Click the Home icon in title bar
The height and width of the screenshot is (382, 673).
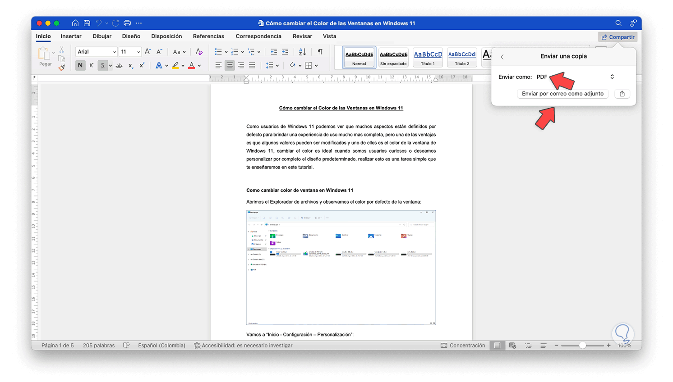coord(75,23)
